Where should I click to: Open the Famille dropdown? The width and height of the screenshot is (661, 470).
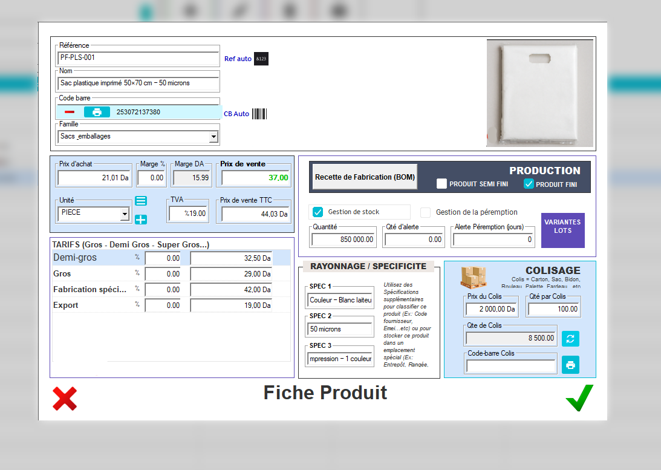coord(213,136)
